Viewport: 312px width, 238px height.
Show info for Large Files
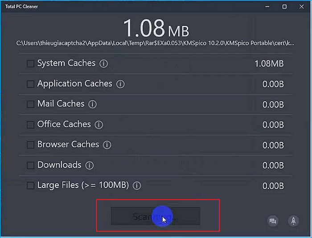click(x=137, y=186)
